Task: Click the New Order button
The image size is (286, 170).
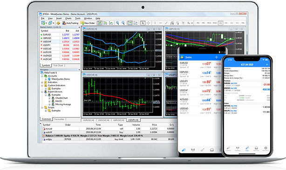Action: [x=88, y=23]
